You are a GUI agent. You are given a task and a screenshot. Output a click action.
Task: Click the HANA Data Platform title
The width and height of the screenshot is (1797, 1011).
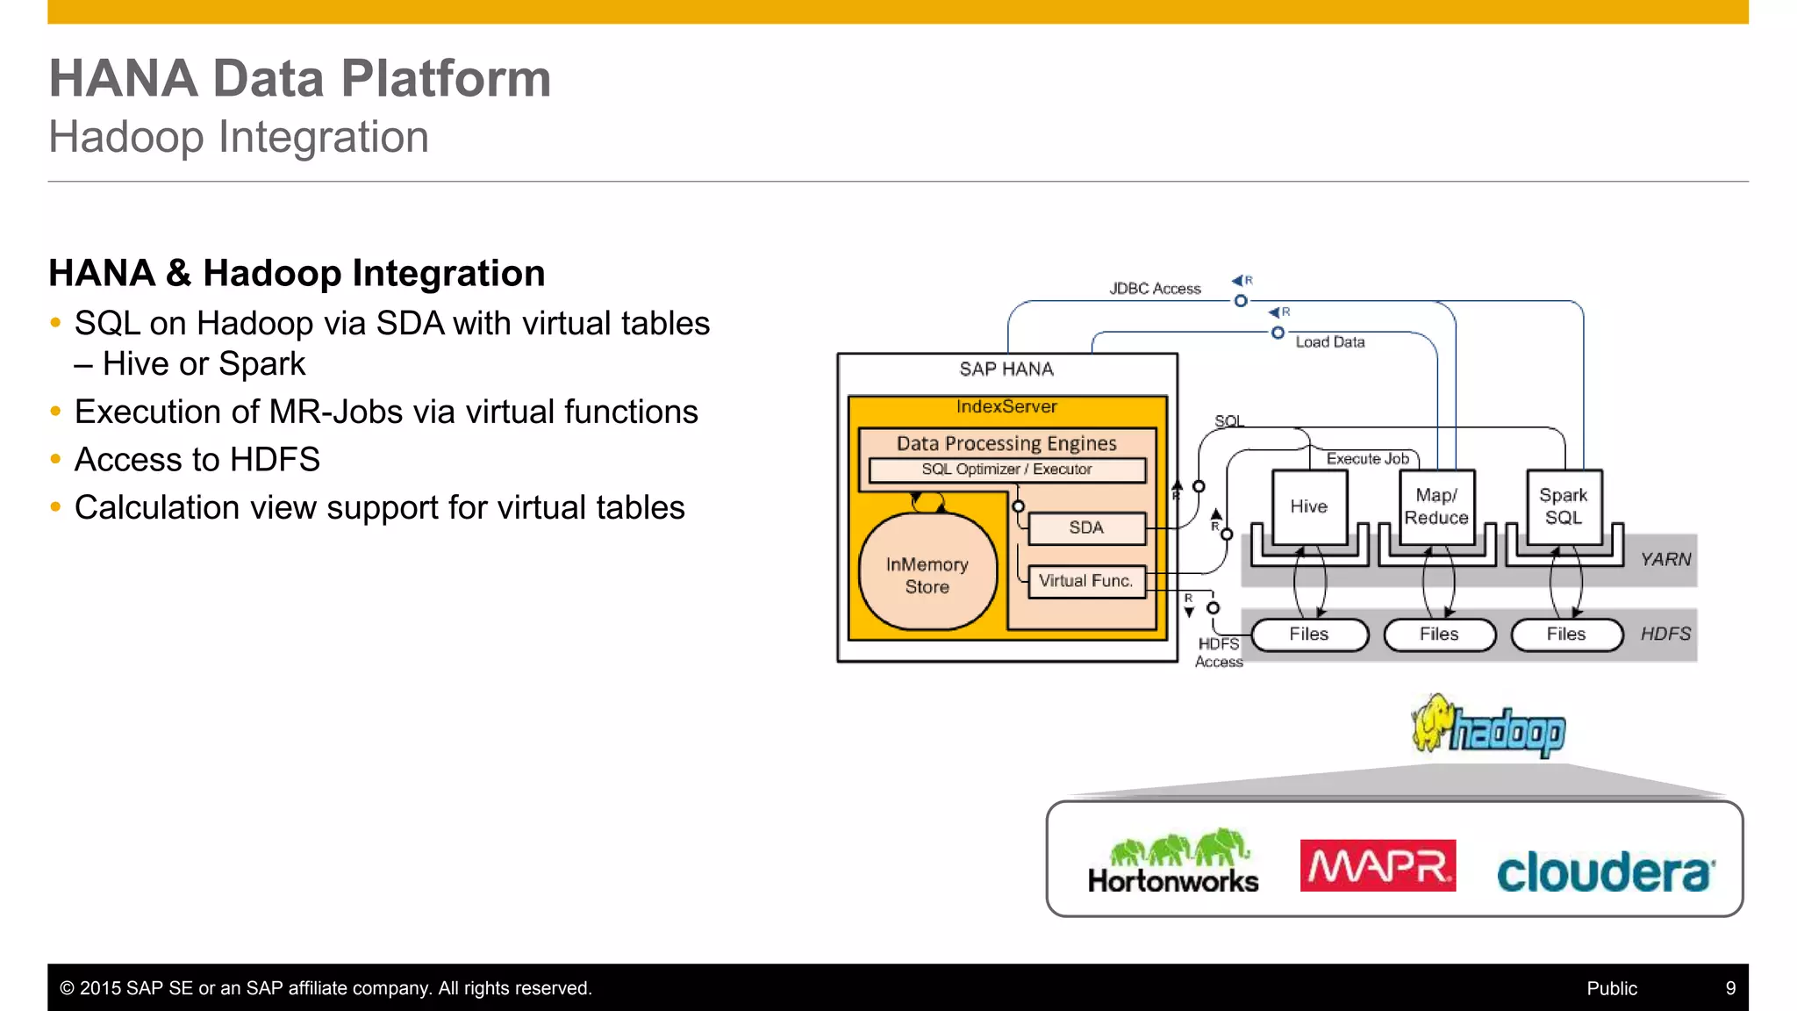[x=300, y=78]
